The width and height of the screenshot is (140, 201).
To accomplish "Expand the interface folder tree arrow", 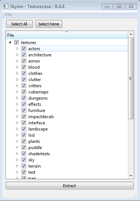I will coord(17,123).
